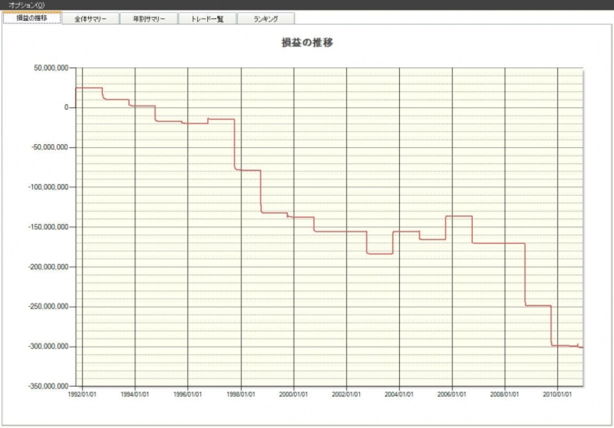
Task: Show the ランキング tab
Action: pos(266,19)
